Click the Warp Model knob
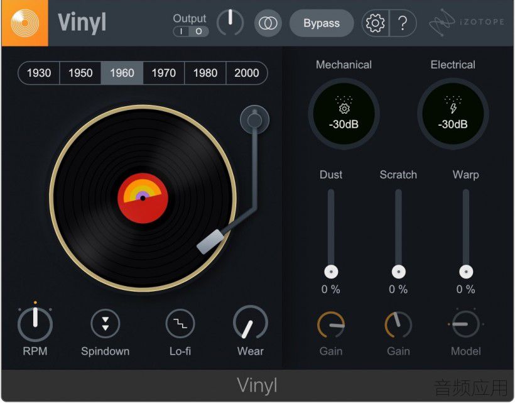 tap(466, 324)
